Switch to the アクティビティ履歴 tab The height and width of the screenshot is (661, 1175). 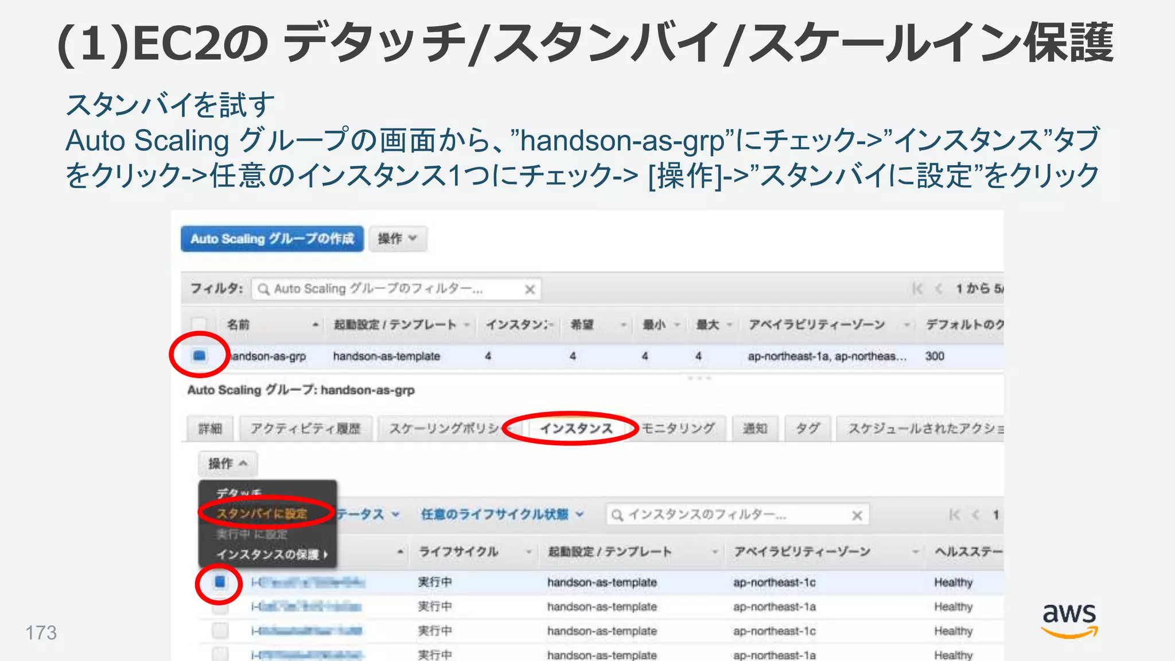pos(306,429)
